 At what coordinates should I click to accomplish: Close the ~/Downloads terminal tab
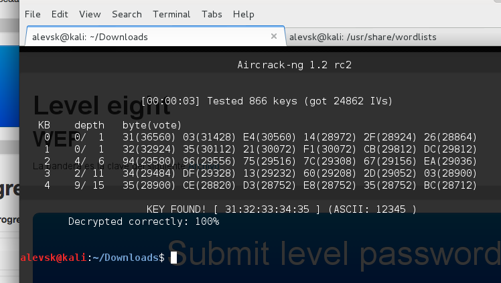coord(274,37)
